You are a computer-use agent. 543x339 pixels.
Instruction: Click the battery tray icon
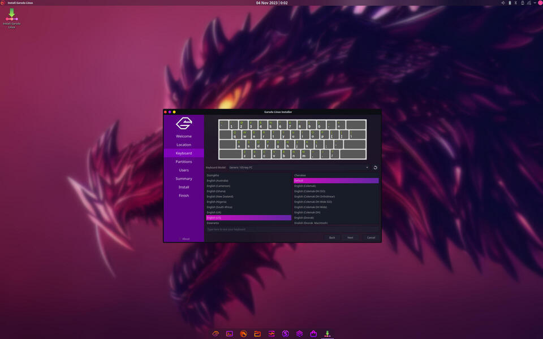tap(510, 3)
